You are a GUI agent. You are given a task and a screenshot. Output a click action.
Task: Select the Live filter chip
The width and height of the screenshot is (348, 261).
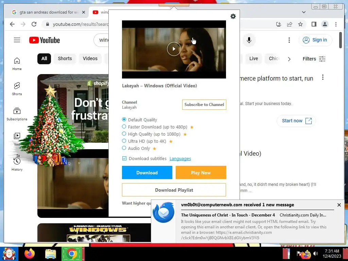tap(254, 58)
